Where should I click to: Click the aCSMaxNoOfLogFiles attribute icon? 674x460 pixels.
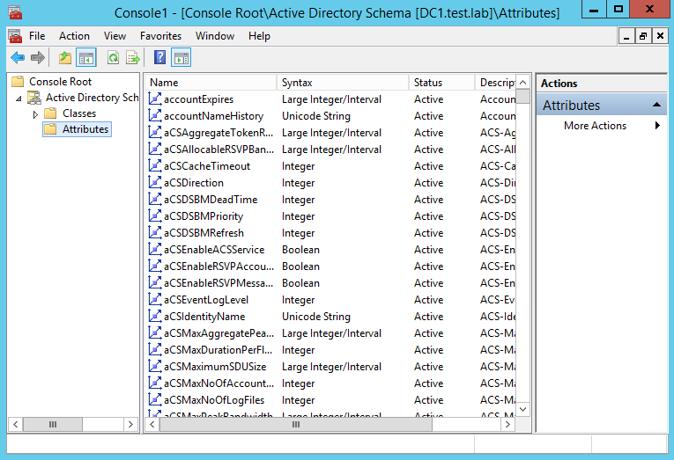[155, 400]
